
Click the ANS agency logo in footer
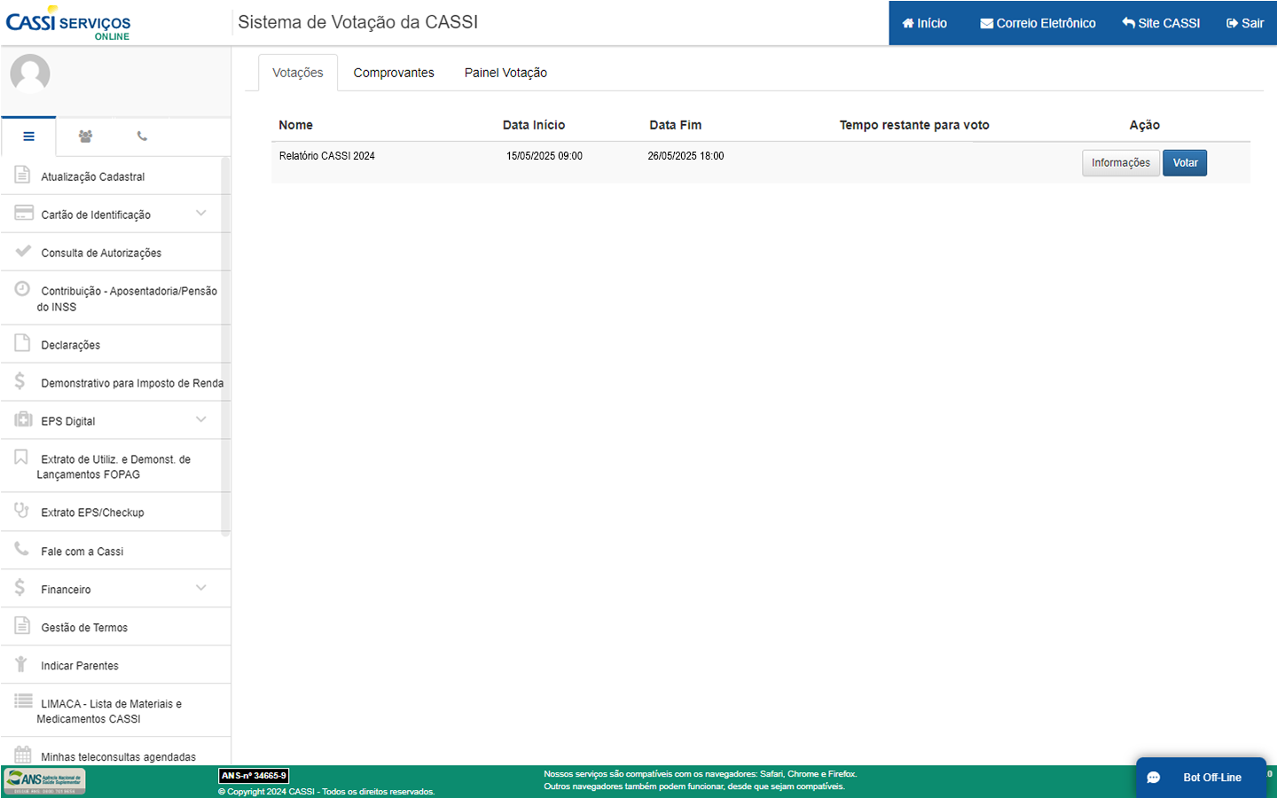44,780
